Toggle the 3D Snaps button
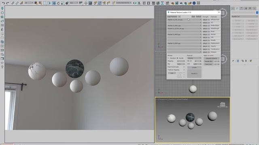 [96, 3]
